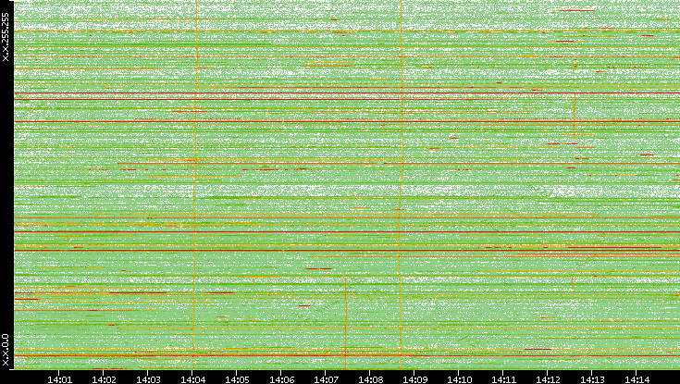The width and height of the screenshot is (680, 384).
Task: Click the 14:11 time label
Action: pos(503,379)
